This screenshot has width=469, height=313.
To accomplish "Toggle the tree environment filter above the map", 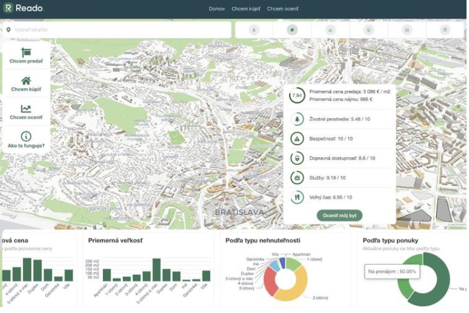I will coord(254,30).
